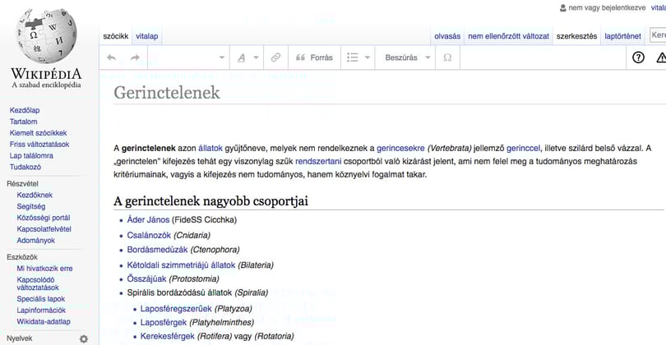Viewport: 666px width, 345px height.
Task: Open the Laposféregszerűek link
Action: [176, 309]
